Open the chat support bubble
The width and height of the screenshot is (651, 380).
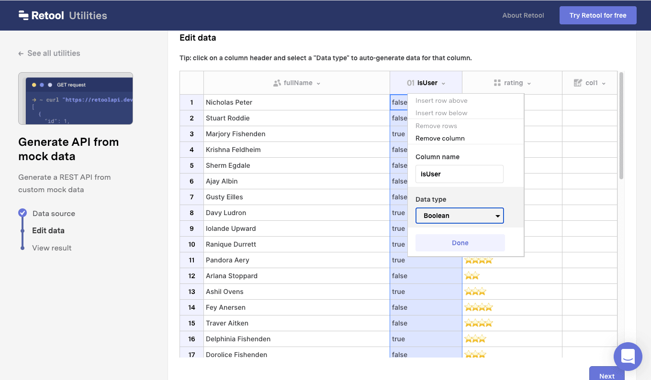click(628, 356)
